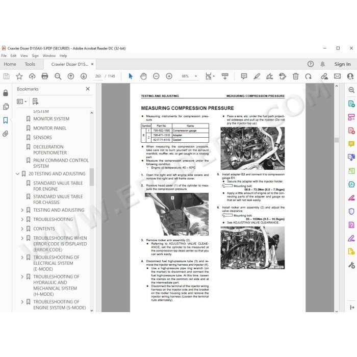
Task: Select the Hand pan tool
Action: click(143, 76)
